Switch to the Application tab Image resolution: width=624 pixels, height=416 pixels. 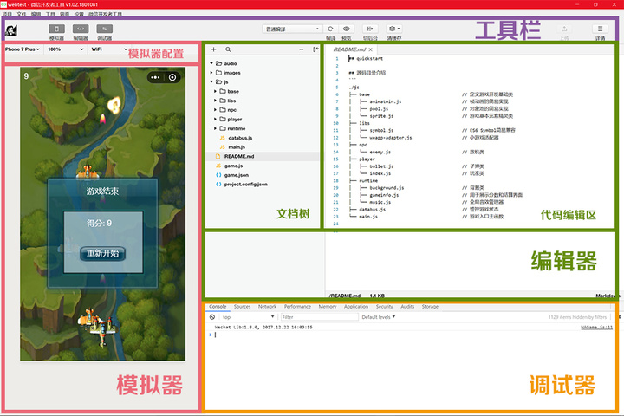[x=356, y=307]
